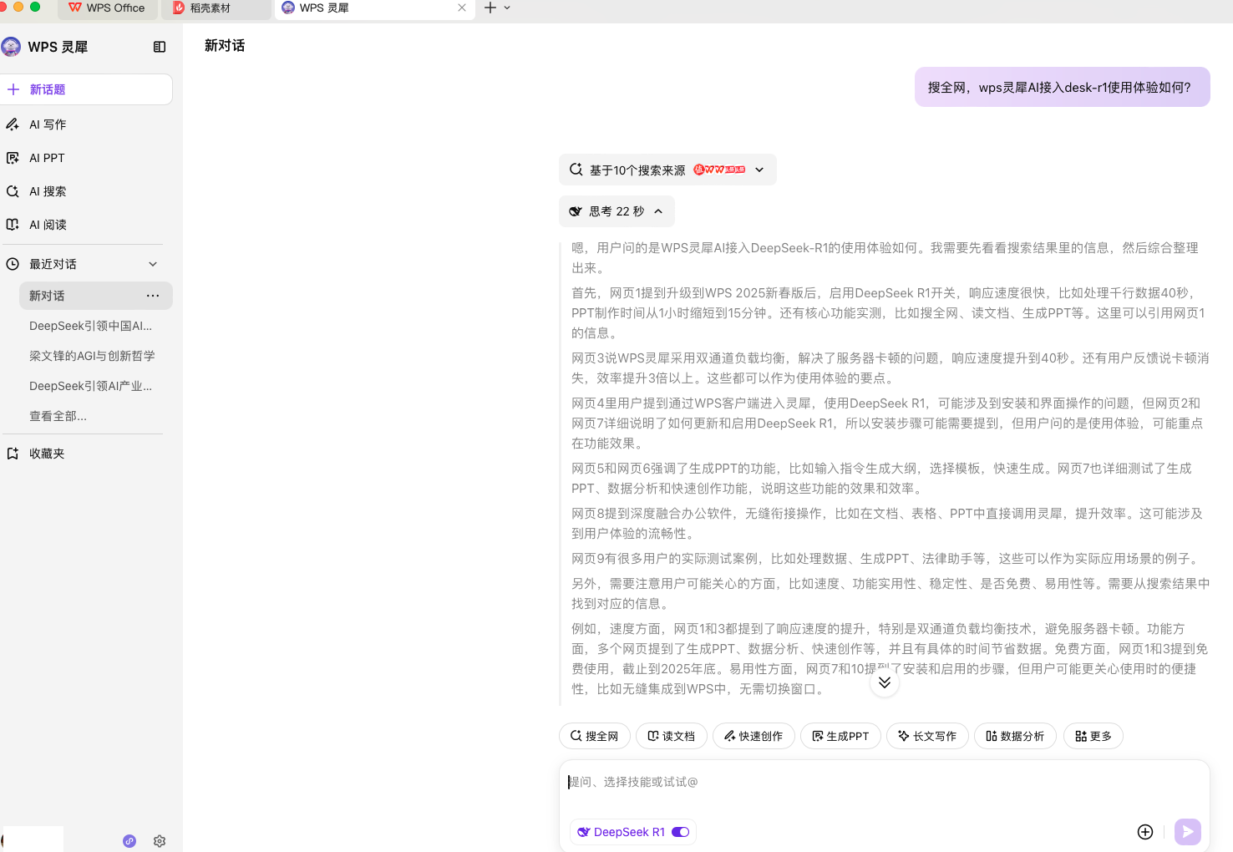This screenshot has width=1233, height=852.
Task: Collapse the 最近对话 section
Action: coord(153,263)
